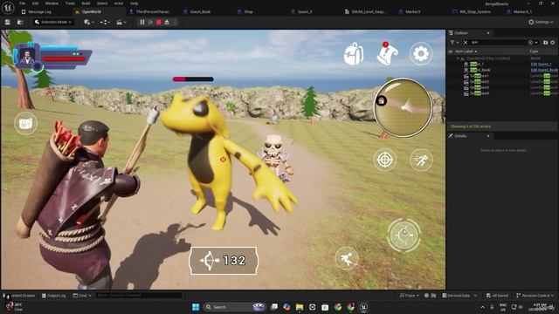Open the Help menu

tap(134, 3)
